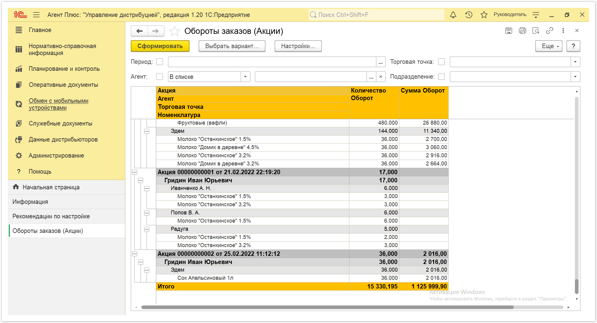Click the Главное section icon
597x323 pixels.
(19, 30)
